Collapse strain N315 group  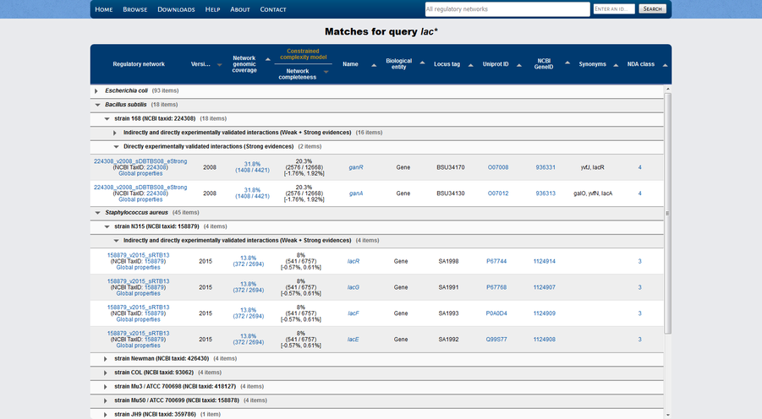tap(107, 226)
